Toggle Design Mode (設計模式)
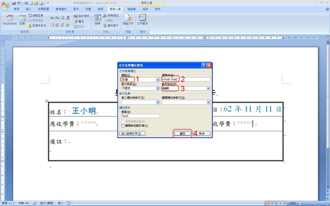 (81, 16)
